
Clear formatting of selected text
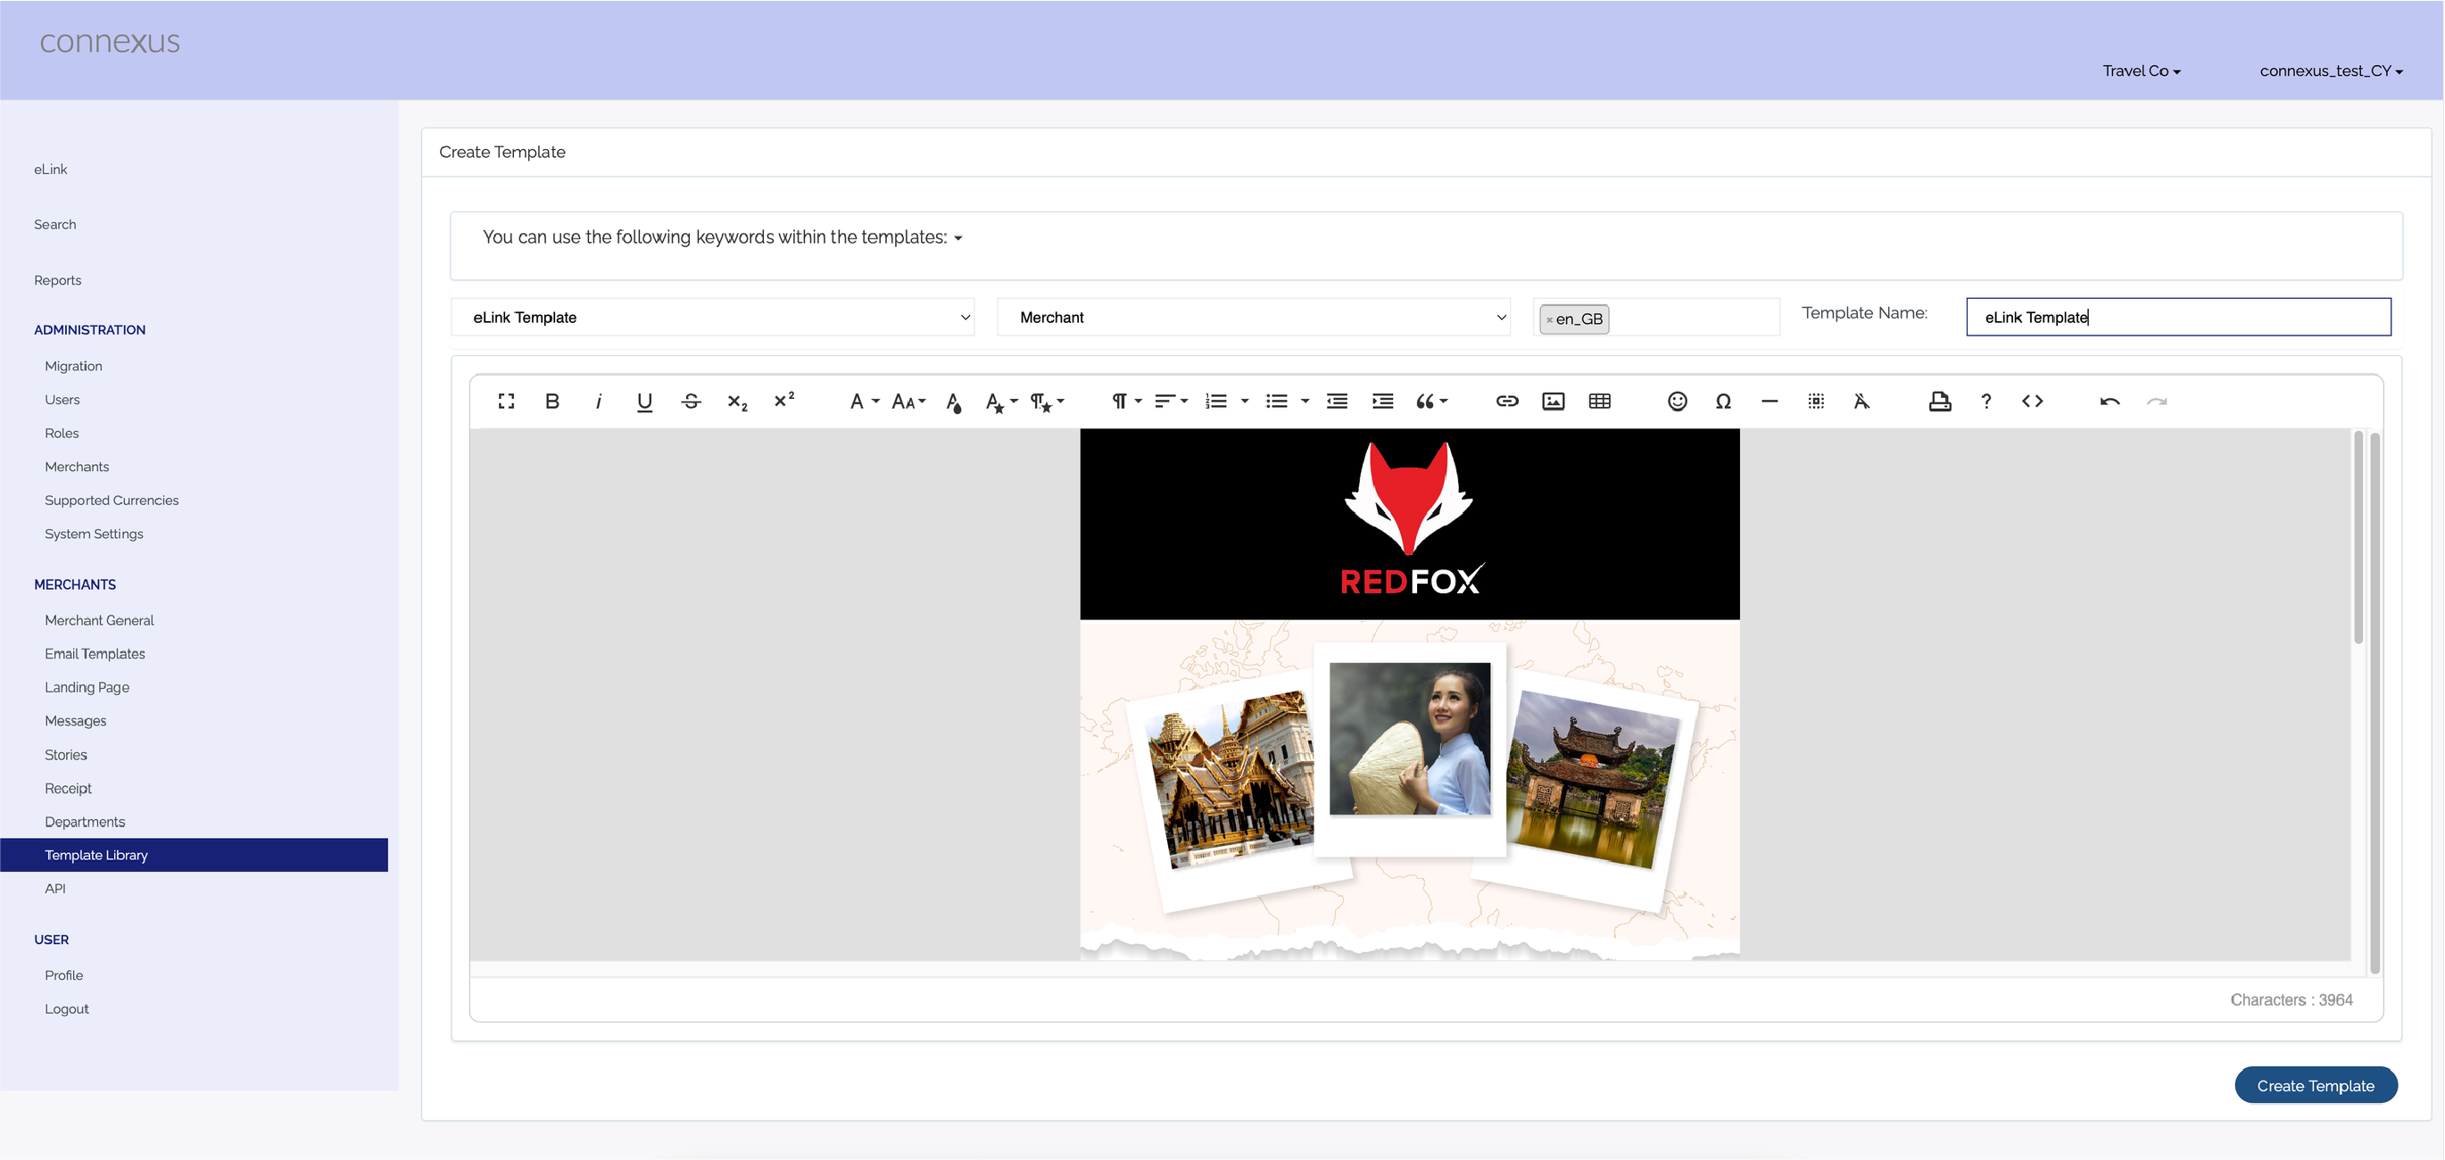(1862, 402)
